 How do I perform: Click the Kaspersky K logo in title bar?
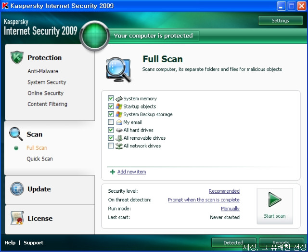click(5, 6)
